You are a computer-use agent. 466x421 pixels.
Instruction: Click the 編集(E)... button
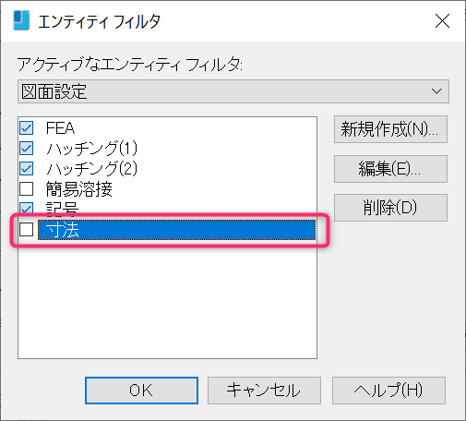[x=390, y=169]
